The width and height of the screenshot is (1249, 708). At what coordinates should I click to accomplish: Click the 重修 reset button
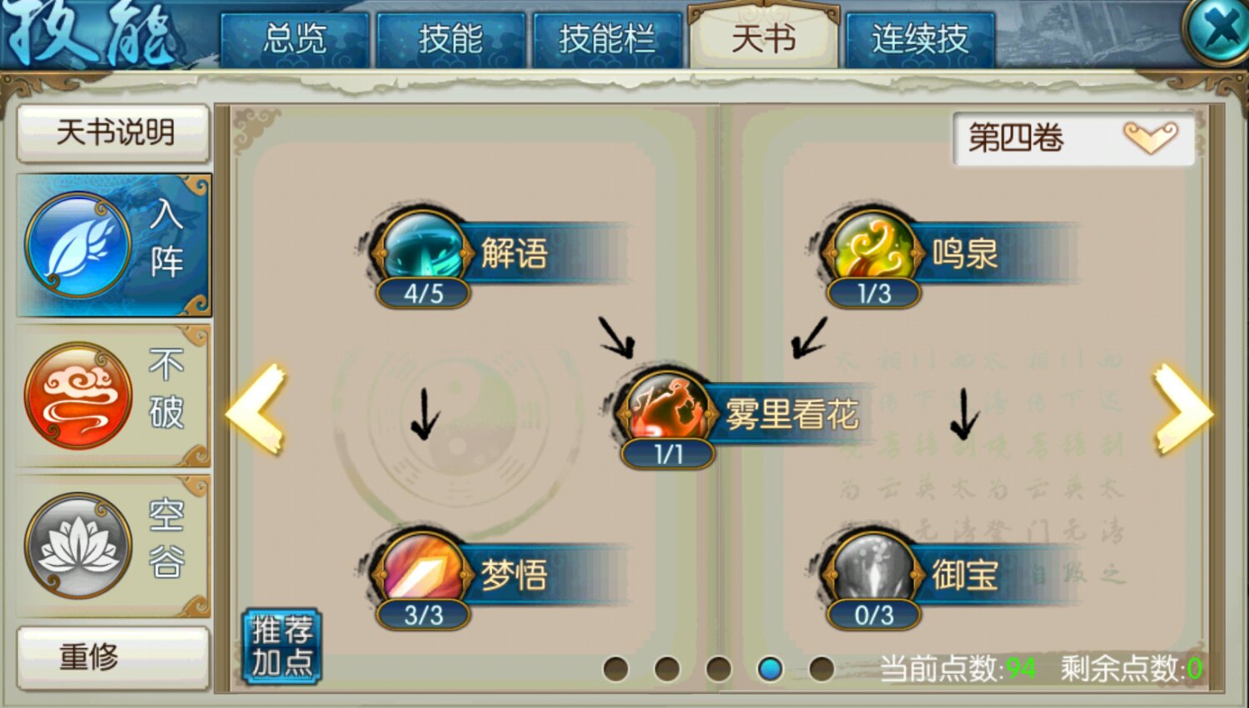(x=113, y=656)
